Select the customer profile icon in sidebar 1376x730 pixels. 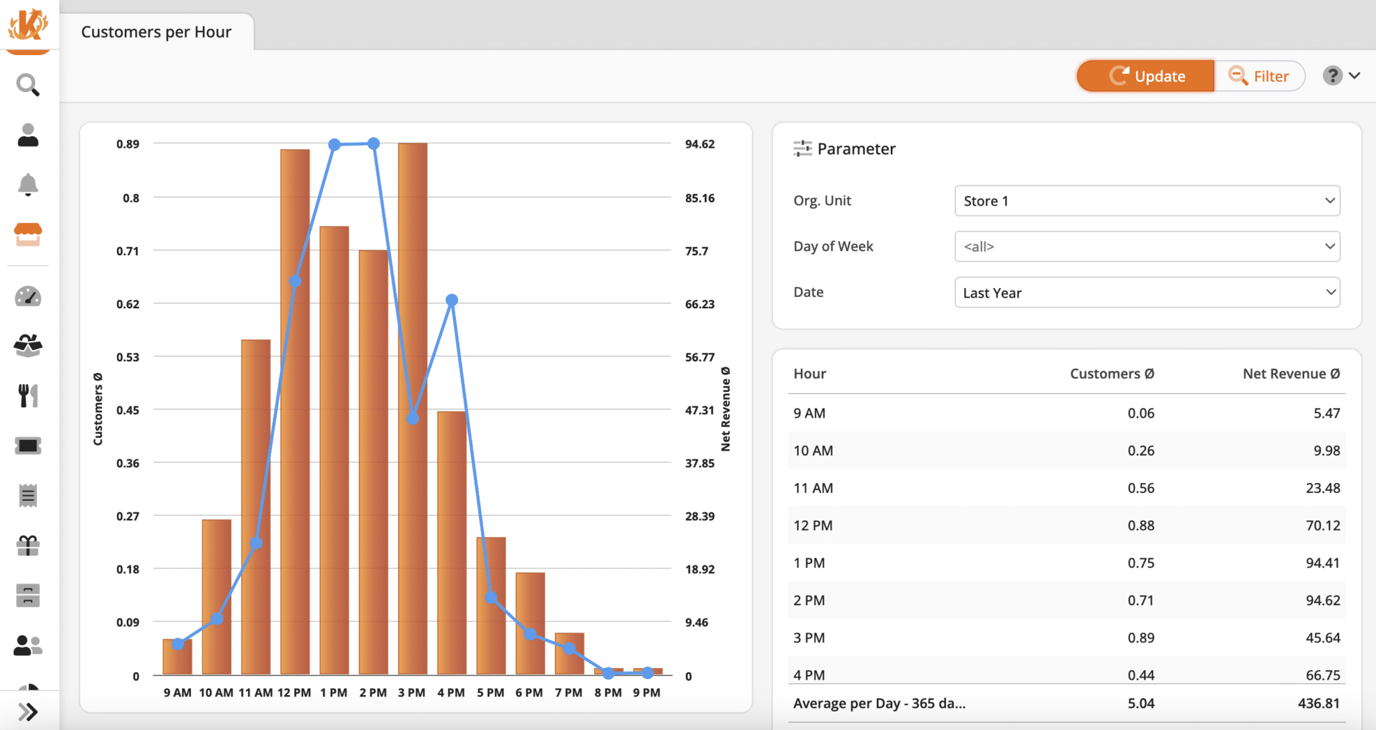(28, 135)
